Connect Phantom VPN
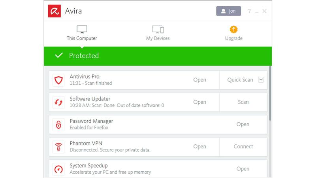The height and width of the screenshot is (178, 316). 243,146
